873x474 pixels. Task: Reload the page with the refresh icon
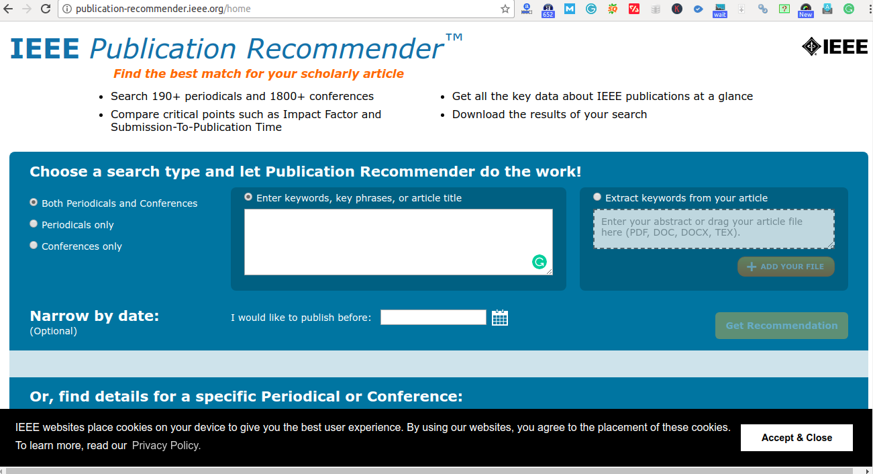[x=46, y=9]
